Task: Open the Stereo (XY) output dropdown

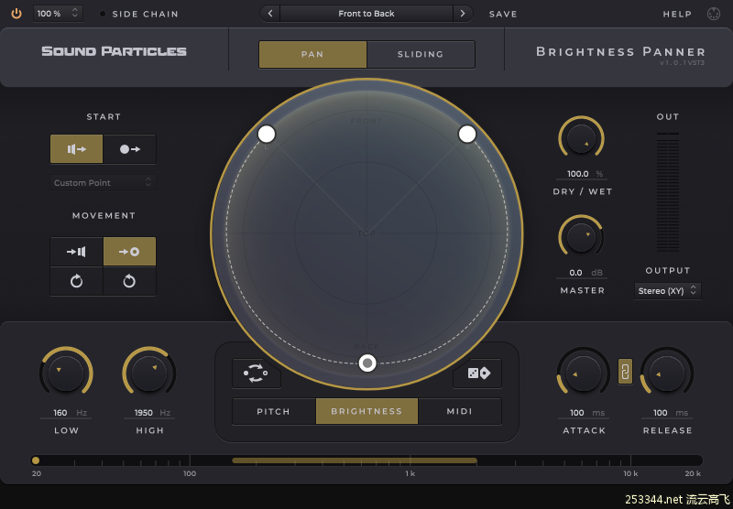Action: [668, 290]
